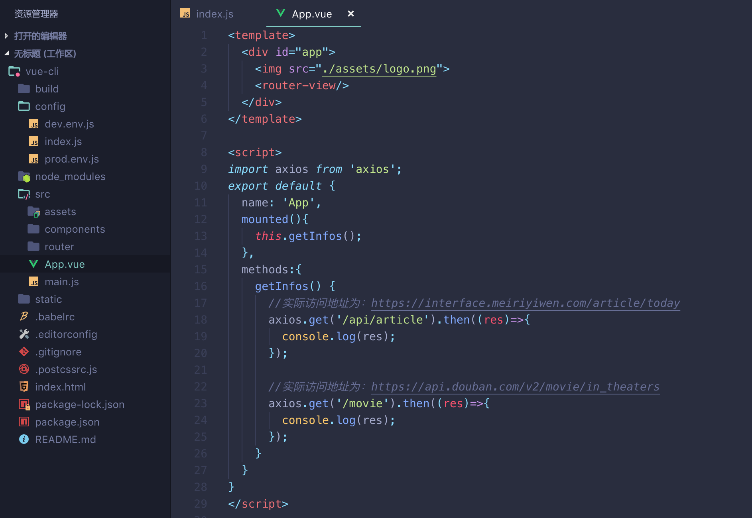Close the App.vue editor tab
Viewport: 752px width, 518px height.
[x=350, y=14]
